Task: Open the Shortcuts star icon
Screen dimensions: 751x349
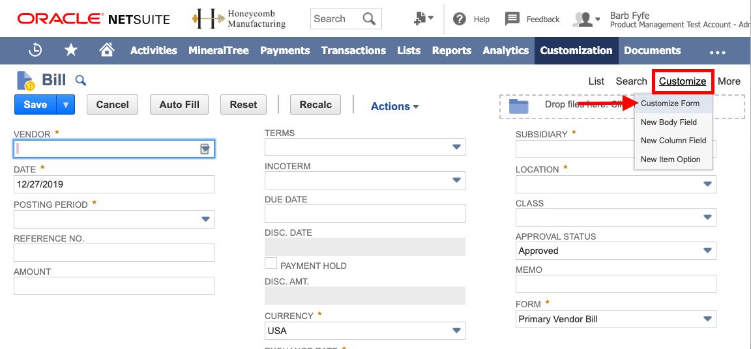Action: tap(71, 50)
